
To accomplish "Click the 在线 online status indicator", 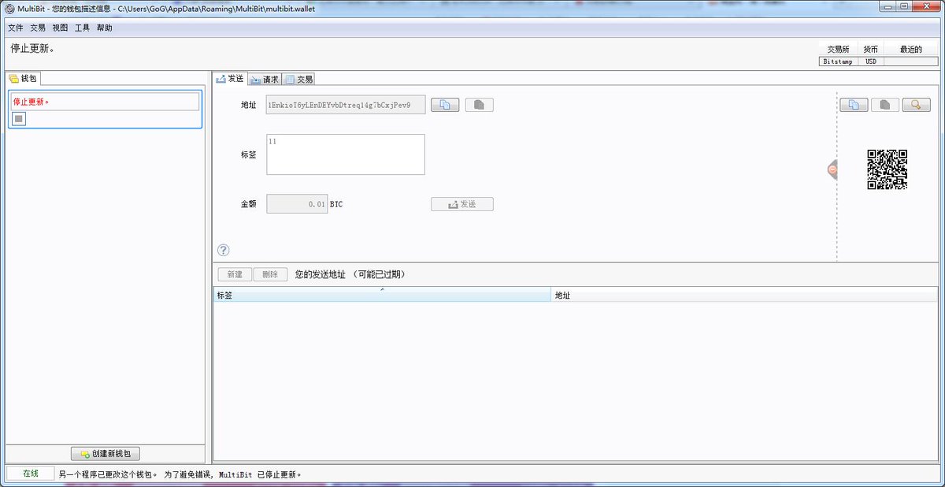I will [x=30, y=474].
